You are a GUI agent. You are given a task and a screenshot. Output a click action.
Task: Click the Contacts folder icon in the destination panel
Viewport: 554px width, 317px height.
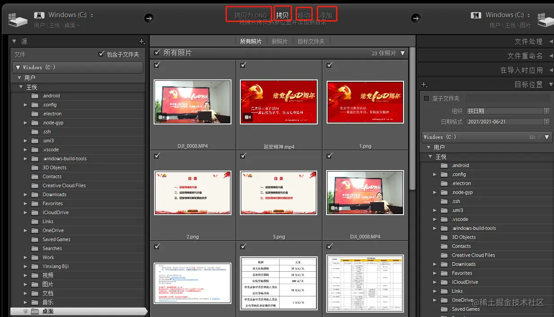point(444,246)
